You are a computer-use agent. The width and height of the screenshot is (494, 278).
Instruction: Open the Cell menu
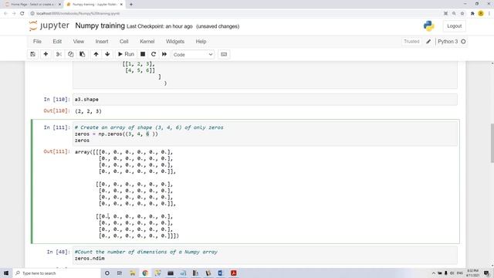click(123, 41)
